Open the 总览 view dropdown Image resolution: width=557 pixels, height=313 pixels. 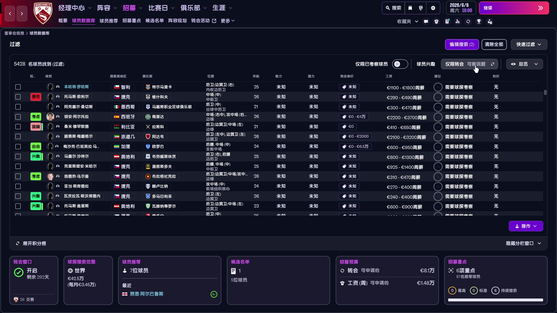[524, 64]
